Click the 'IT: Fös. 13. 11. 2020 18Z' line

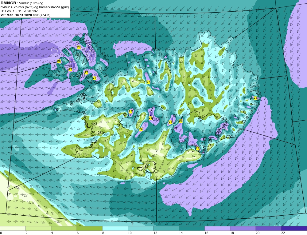(19, 11)
